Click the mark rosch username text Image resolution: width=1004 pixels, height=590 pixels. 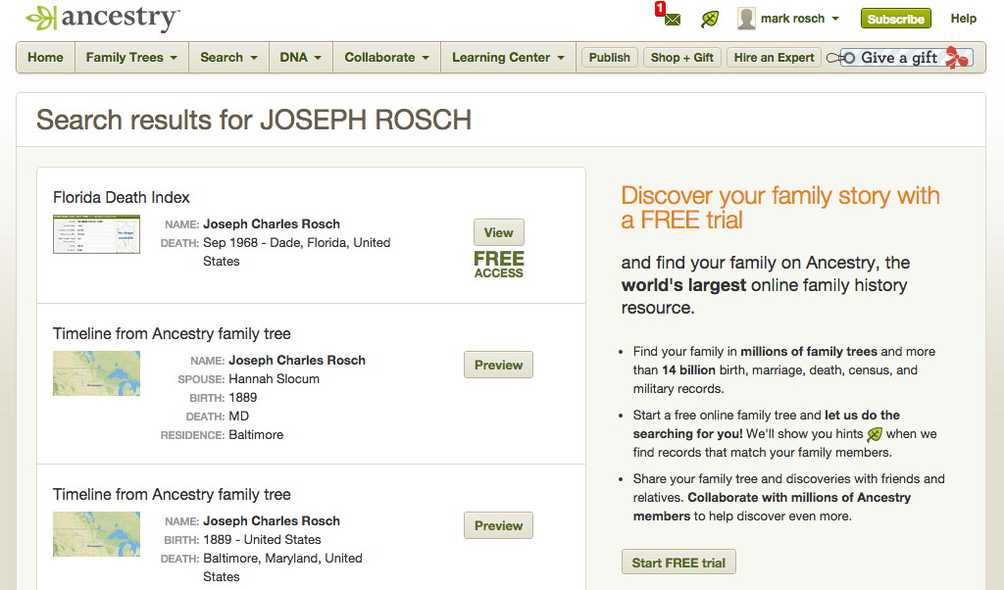tap(792, 19)
